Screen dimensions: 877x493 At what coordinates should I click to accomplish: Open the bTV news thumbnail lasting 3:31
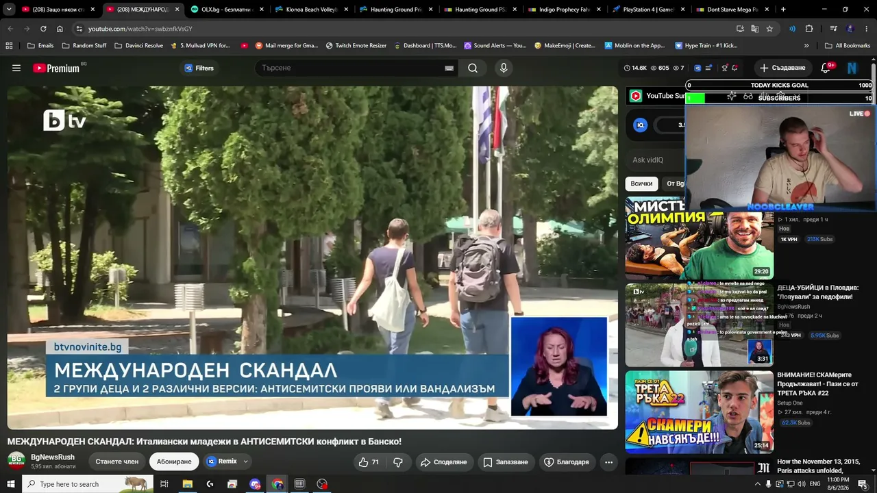pos(699,325)
